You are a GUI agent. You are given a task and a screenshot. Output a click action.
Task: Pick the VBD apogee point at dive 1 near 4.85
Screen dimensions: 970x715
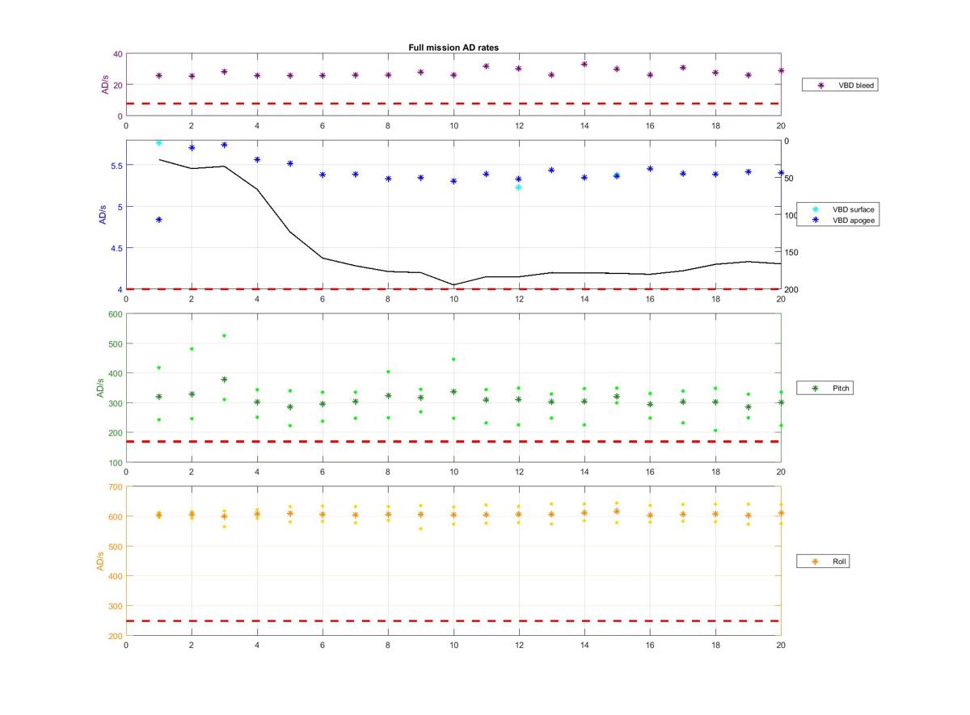coord(158,220)
